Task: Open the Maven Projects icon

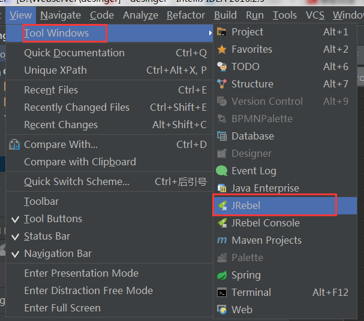Action: (222, 240)
